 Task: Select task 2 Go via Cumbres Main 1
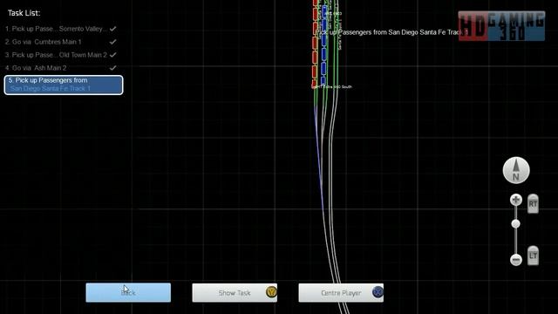[x=61, y=42]
